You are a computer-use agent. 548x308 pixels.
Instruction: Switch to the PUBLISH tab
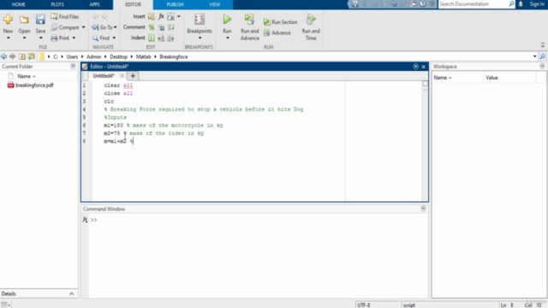point(175,4)
